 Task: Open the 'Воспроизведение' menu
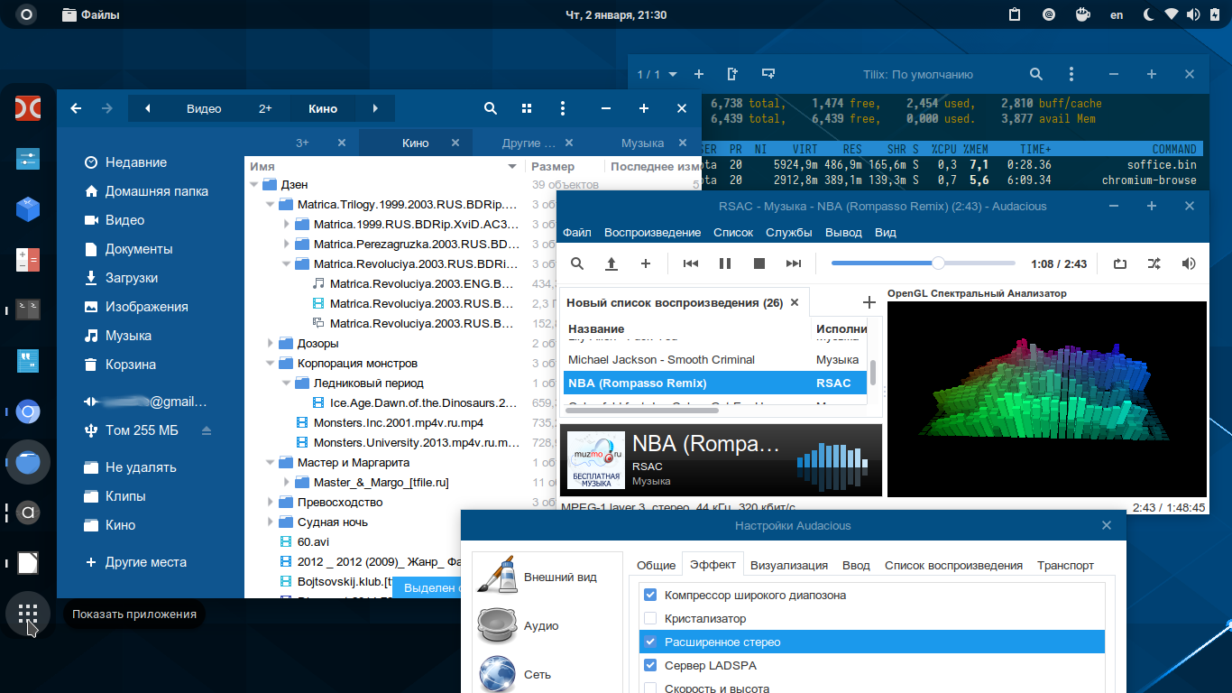point(652,232)
